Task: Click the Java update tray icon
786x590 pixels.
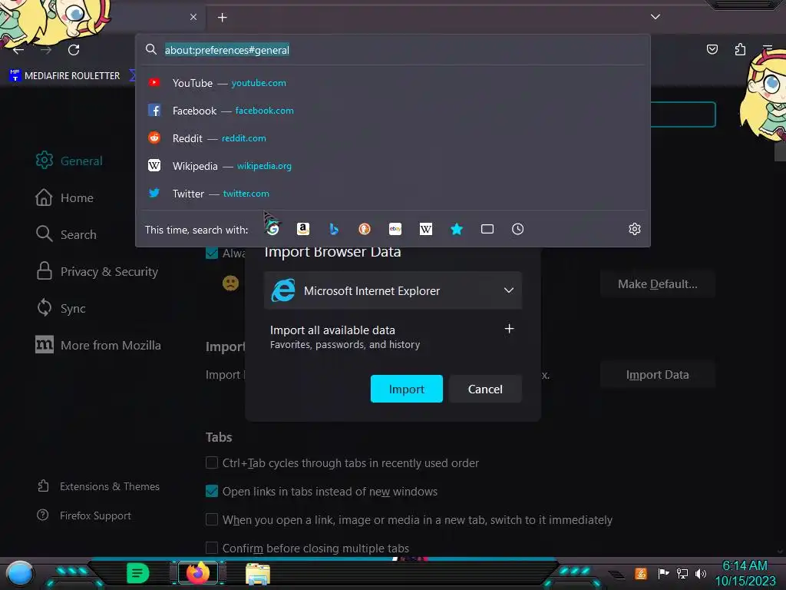Action: coord(641,573)
